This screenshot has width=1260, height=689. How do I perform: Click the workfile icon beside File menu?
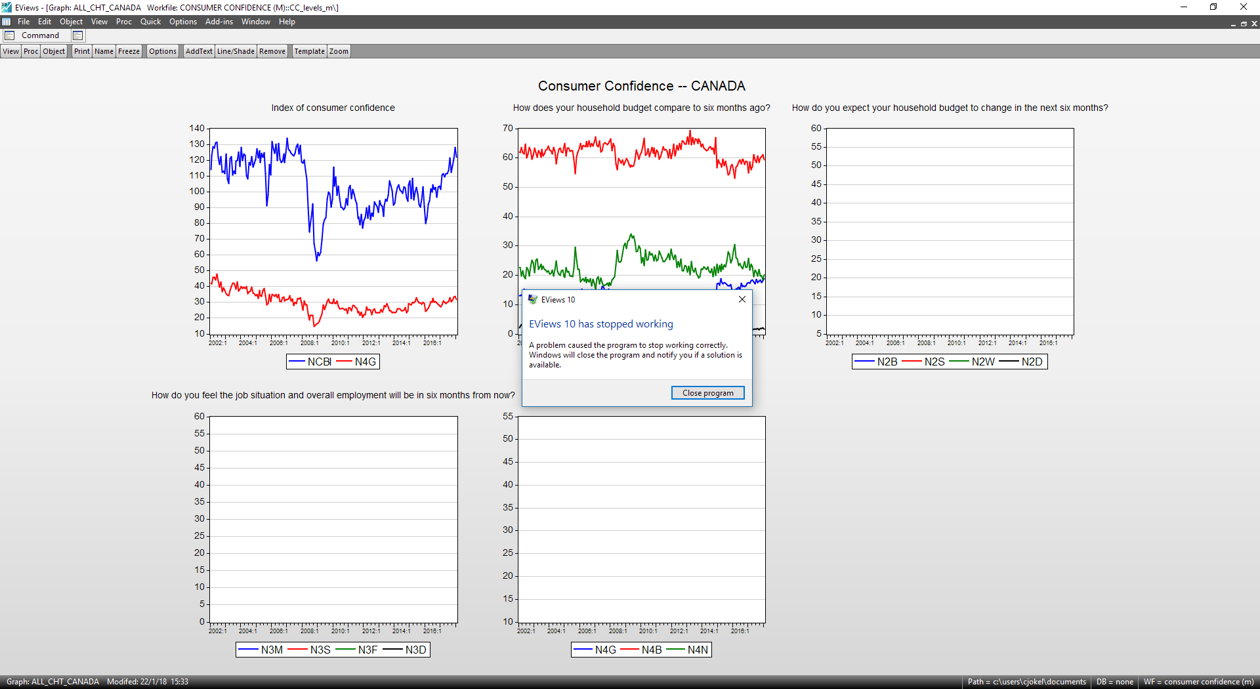[7, 22]
